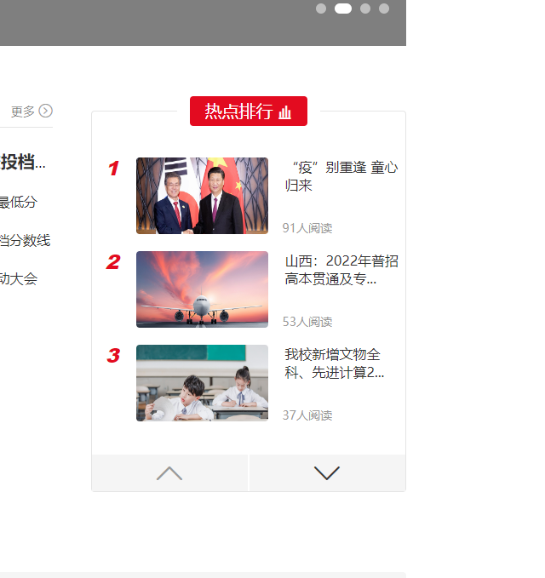Image resolution: width=545 pixels, height=578 pixels.
Task: Click the red rank number 3 icon
Action: pyautogui.click(x=113, y=355)
